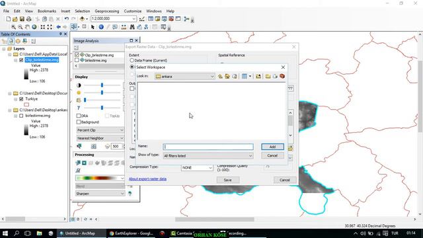Open a map document from the toolbar
The width and height of the screenshot is (423, 238).
[15, 19]
